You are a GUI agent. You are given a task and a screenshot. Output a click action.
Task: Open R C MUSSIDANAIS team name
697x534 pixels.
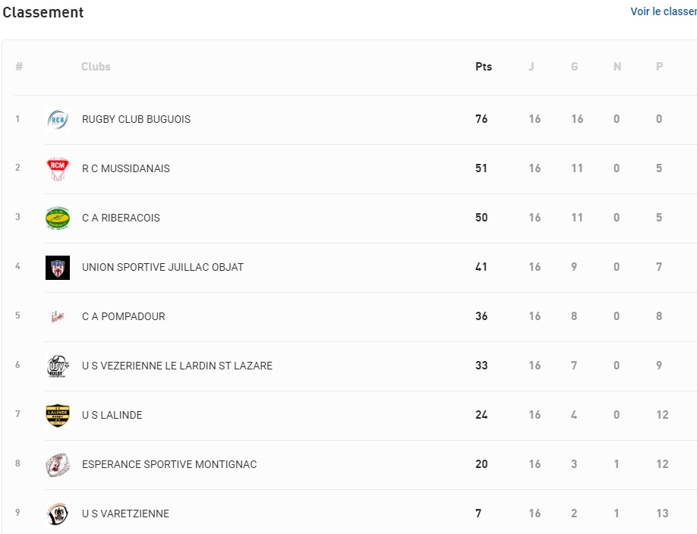tap(126, 168)
